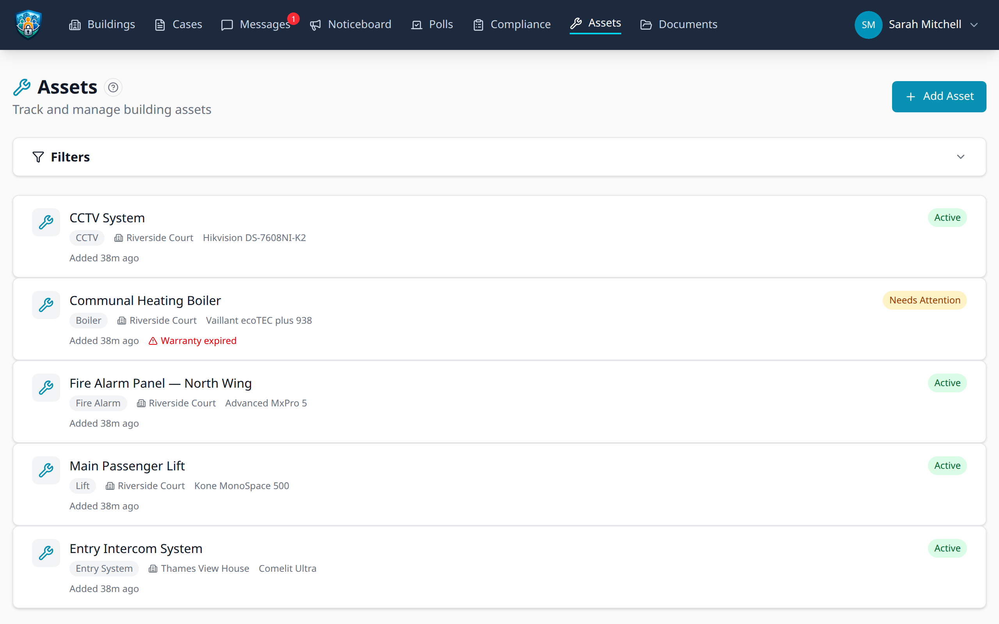
Task: Click the CCTV category tag
Action: 87,238
